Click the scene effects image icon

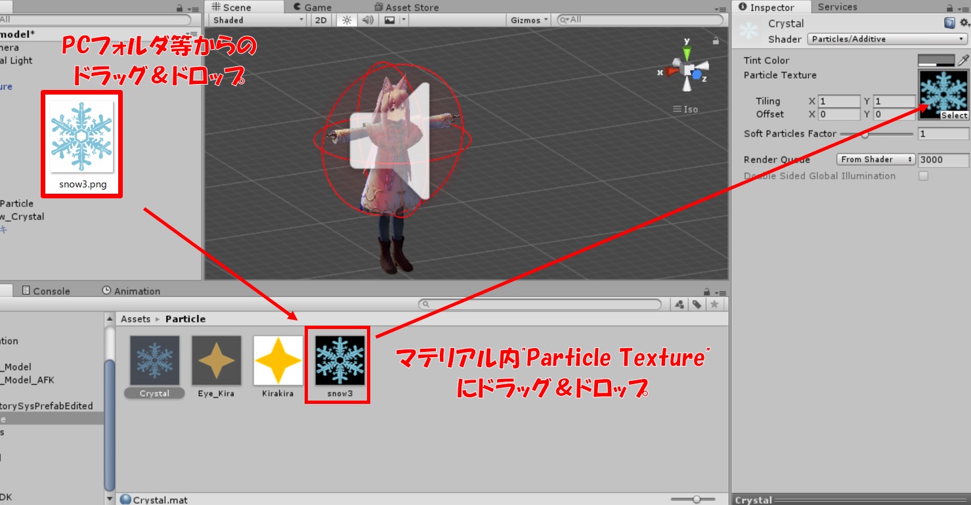click(x=389, y=20)
